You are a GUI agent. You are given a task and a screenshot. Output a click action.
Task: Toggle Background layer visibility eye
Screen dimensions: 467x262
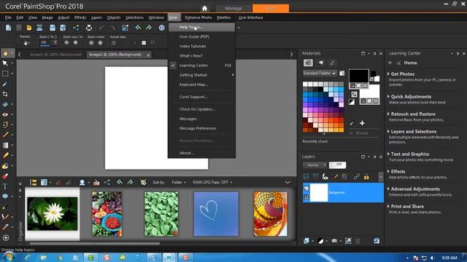(306, 188)
